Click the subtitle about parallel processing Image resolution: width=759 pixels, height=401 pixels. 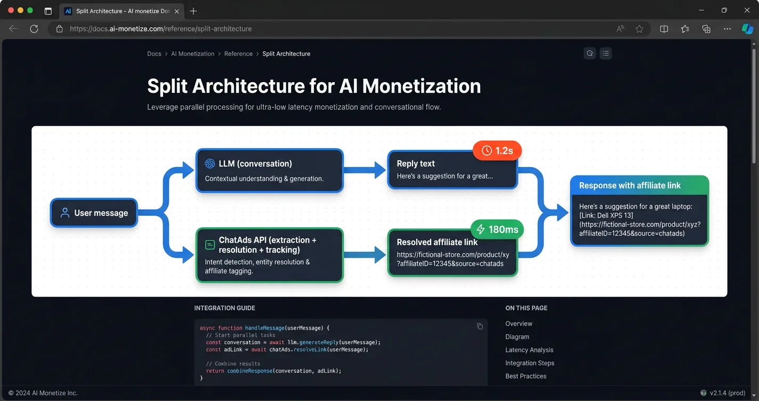294,107
